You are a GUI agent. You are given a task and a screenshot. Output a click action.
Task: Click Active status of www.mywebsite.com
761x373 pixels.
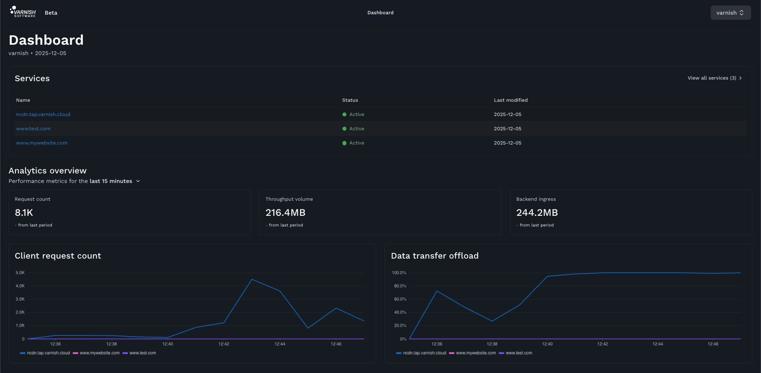[x=353, y=143]
